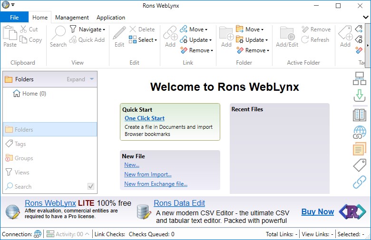Image resolution: width=371 pixels, height=240 pixels.
Task: Select the Folders navigation pane item
Action: [50, 129]
